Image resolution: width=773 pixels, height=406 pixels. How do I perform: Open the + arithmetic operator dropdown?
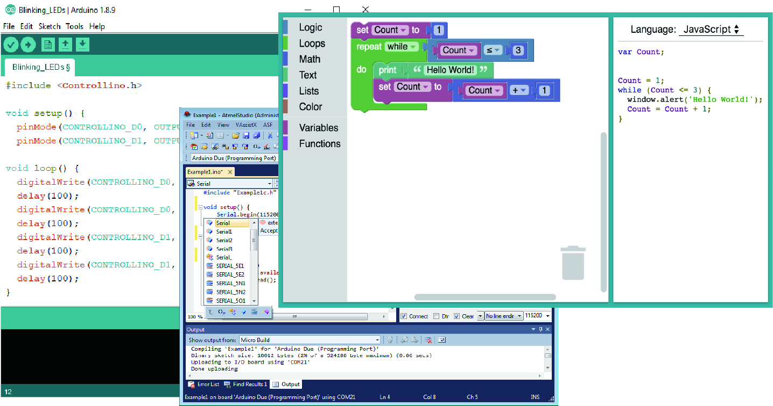pyautogui.click(x=519, y=90)
